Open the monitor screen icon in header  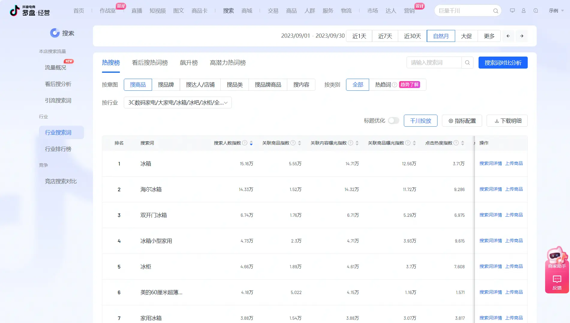pyautogui.click(x=512, y=11)
